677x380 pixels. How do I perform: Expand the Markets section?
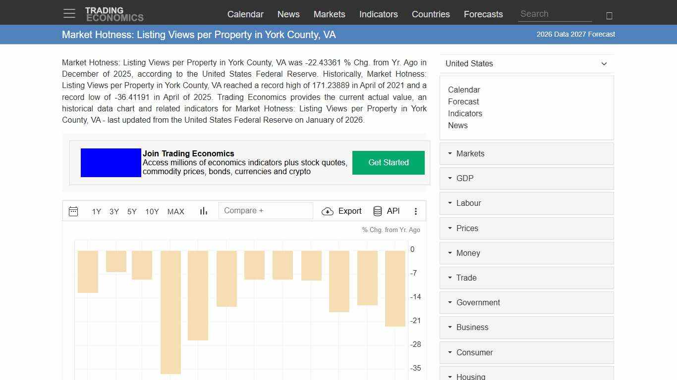click(x=470, y=153)
